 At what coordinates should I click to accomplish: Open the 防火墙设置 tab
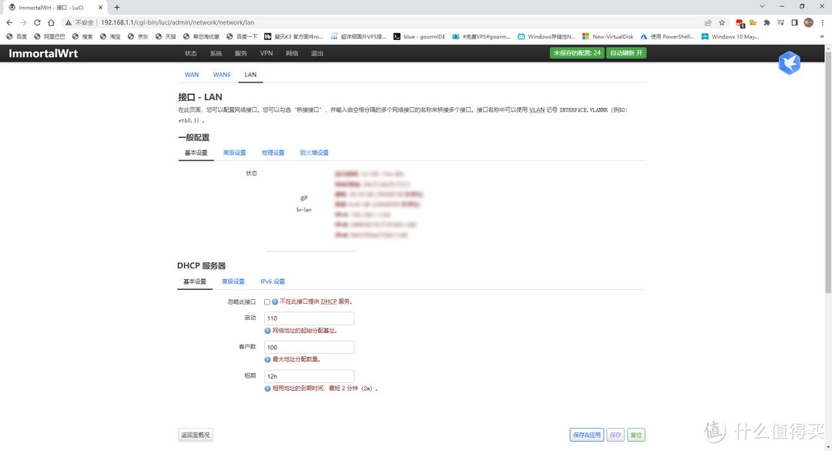314,153
